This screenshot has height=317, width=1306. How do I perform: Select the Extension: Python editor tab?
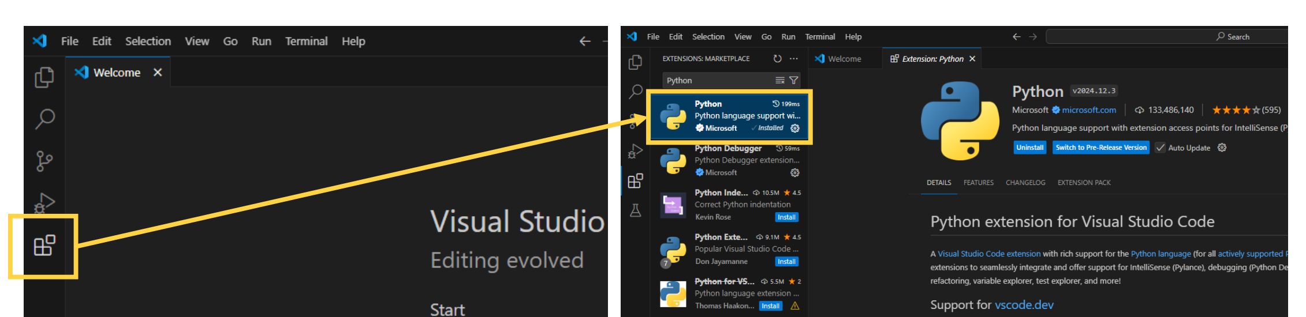932,59
